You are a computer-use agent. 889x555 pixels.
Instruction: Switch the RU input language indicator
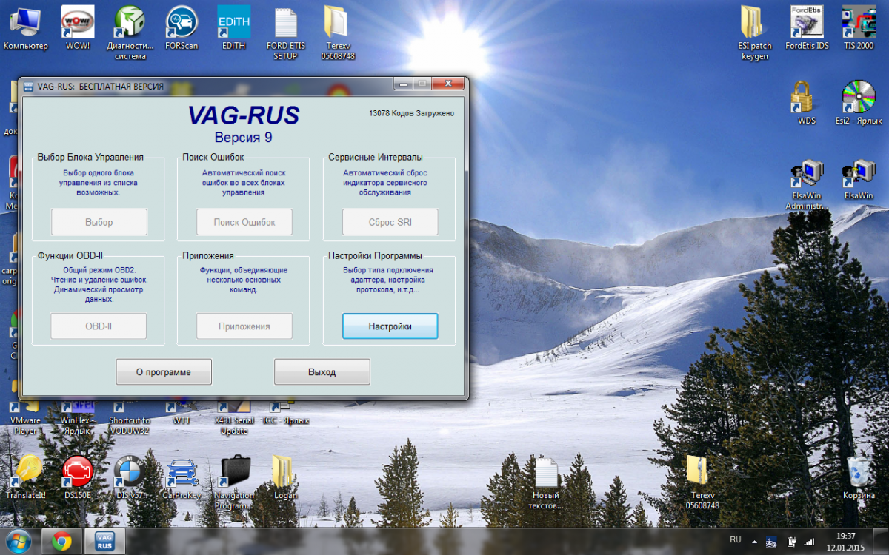click(x=736, y=540)
